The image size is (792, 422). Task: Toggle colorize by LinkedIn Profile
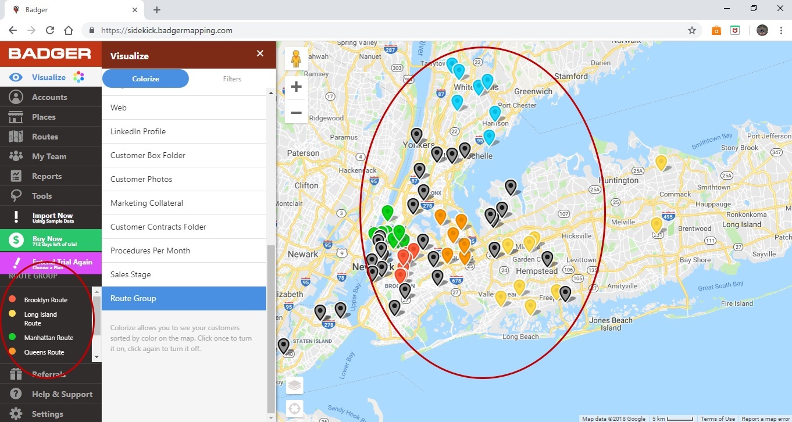[184, 131]
